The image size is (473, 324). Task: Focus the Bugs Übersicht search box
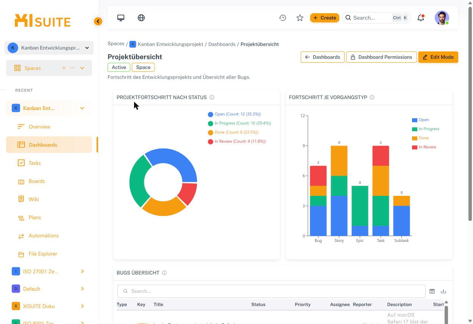(x=271, y=291)
